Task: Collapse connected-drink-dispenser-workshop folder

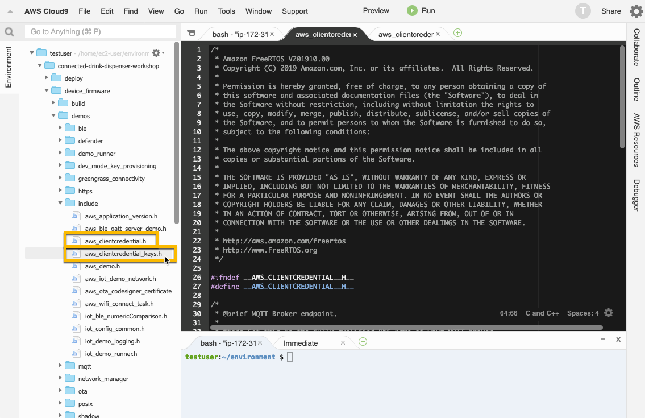Action: click(39, 65)
